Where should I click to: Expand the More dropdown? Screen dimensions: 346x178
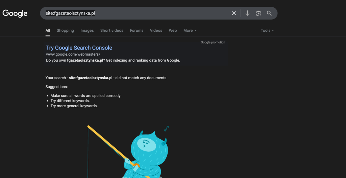click(x=190, y=30)
